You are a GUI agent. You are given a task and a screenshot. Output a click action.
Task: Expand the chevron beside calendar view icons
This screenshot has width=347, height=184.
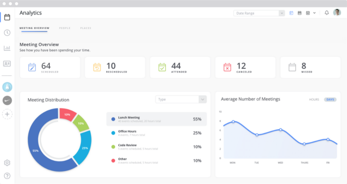point(314,13)
